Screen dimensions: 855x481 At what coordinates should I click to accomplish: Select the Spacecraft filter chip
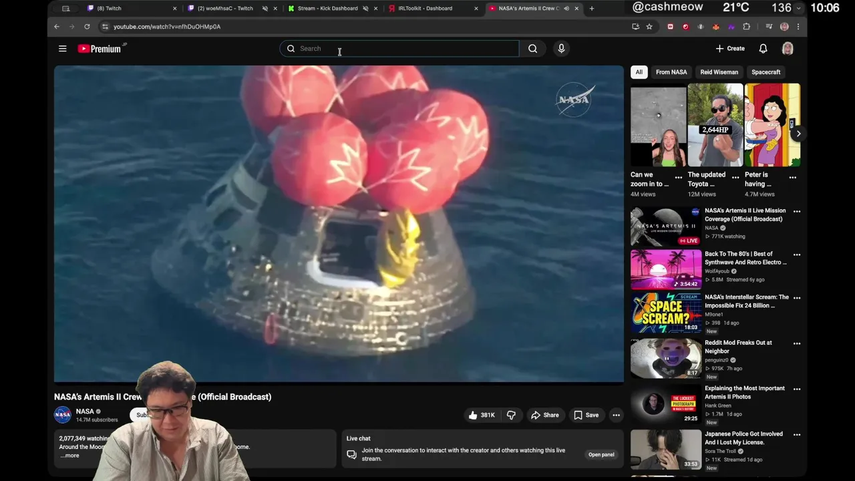(x=765, y=72)
